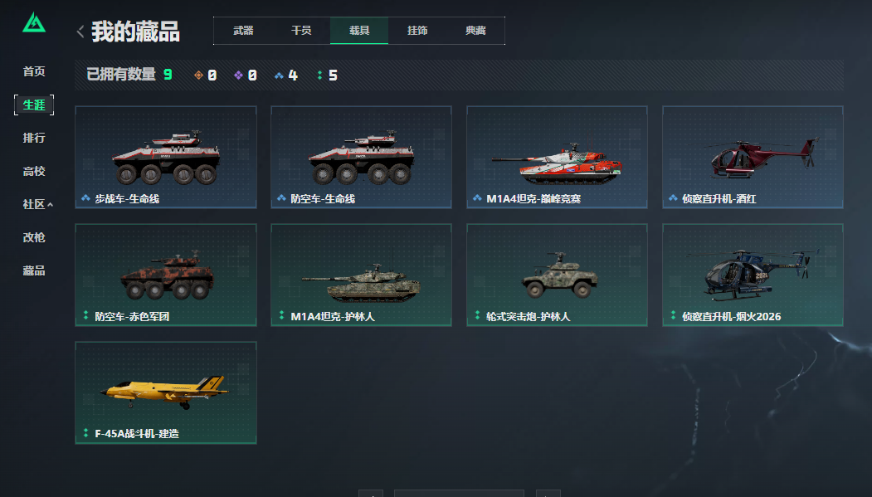This screenshot has height=497, width=872.
Task: Open the 侦察直升机-酒红 helicopter card
Action: click(753, 158)
